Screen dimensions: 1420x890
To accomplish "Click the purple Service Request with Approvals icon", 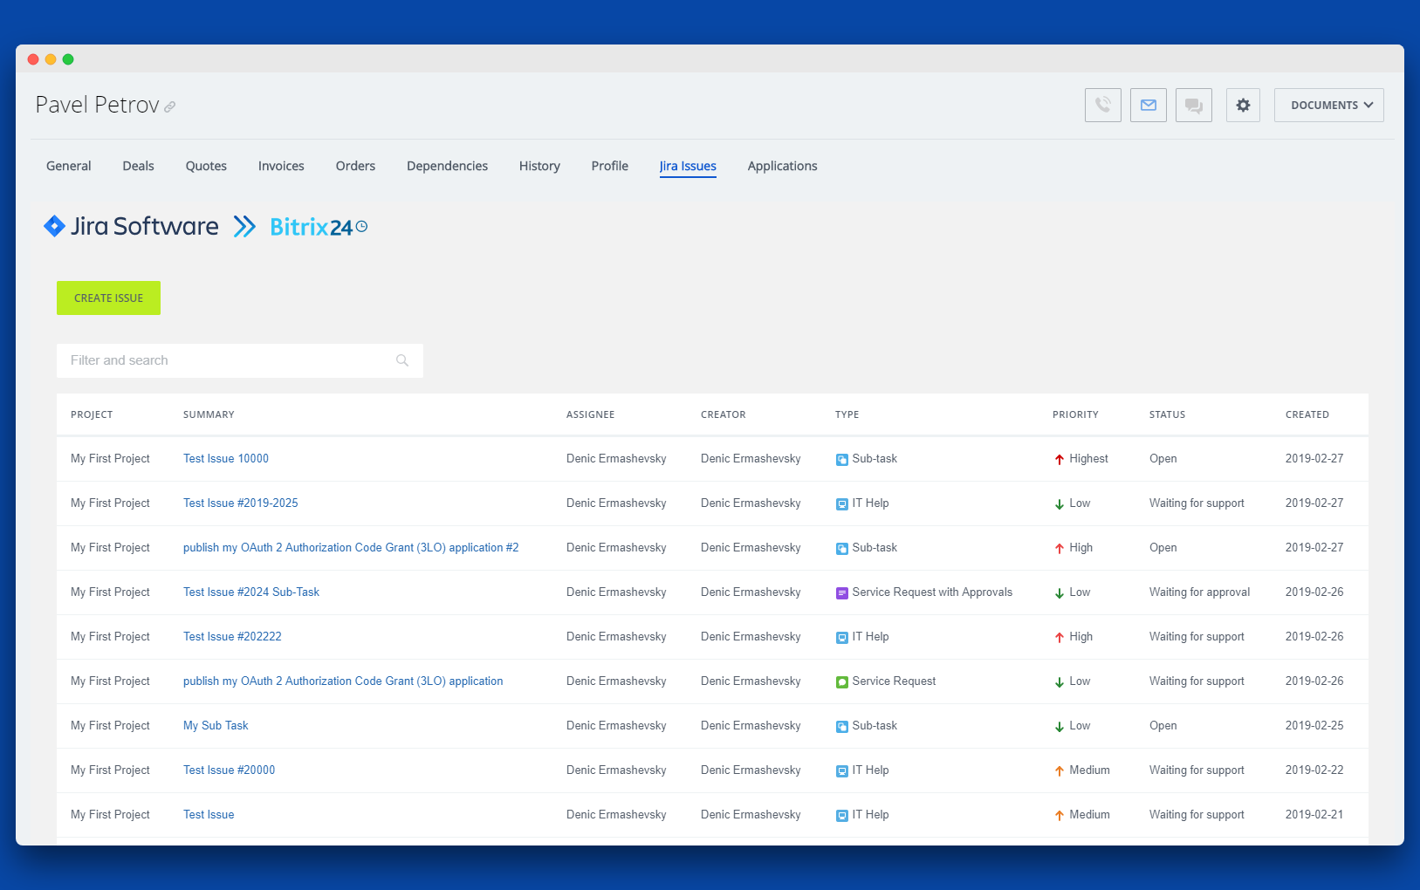I will click(841, 593).
